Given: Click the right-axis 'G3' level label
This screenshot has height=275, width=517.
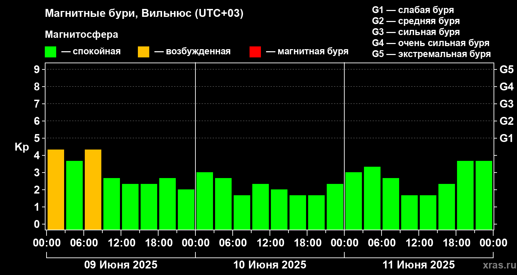Looking at the screenshot, I should [506, 104].
